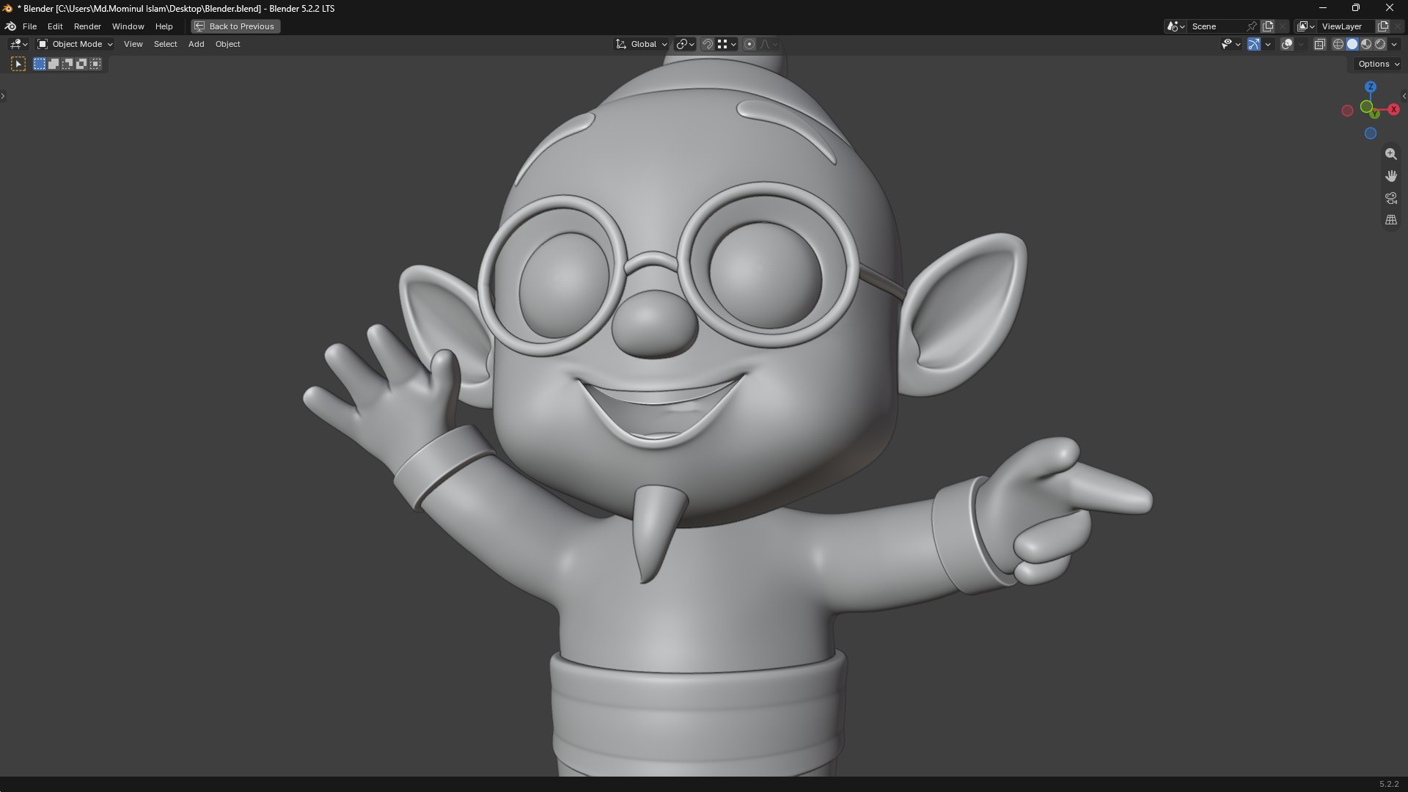Click the red X axis on gizmo
This screenshot has height=792, width=1408.
click(x=1393, y=110)
